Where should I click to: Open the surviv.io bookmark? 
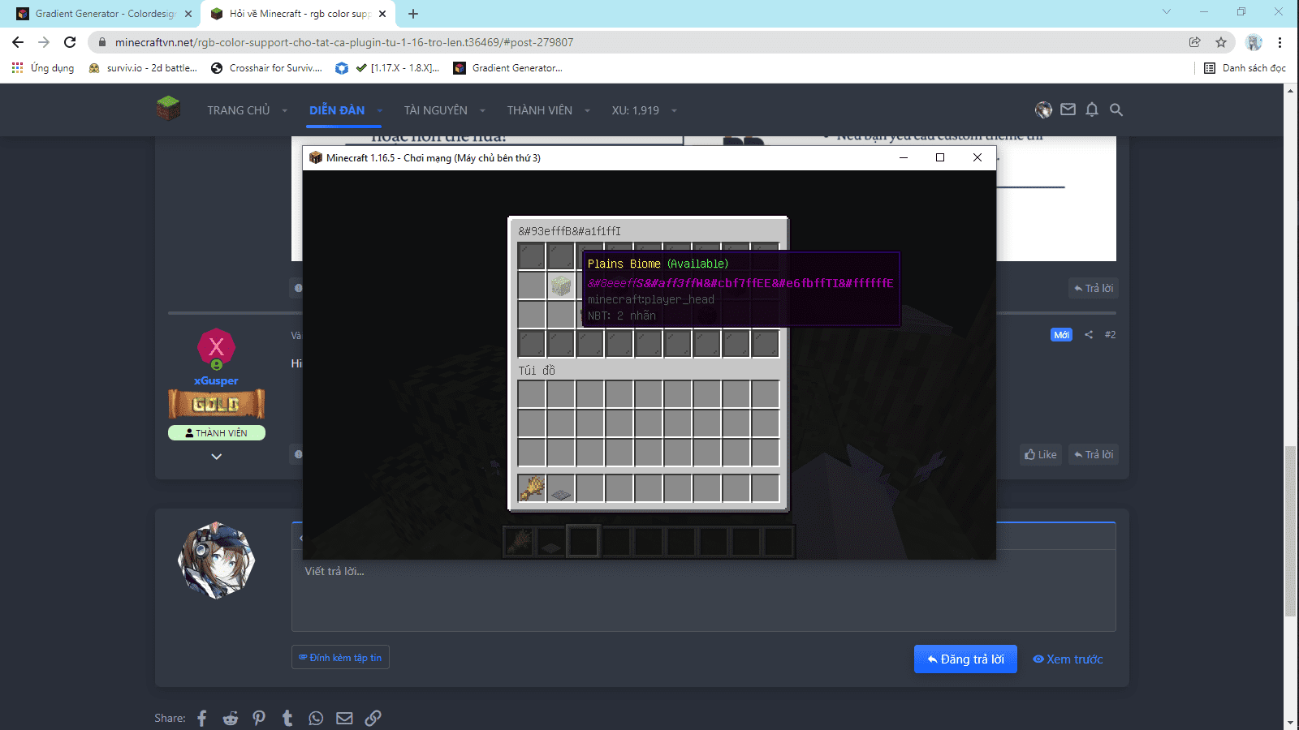click(143, 68)
